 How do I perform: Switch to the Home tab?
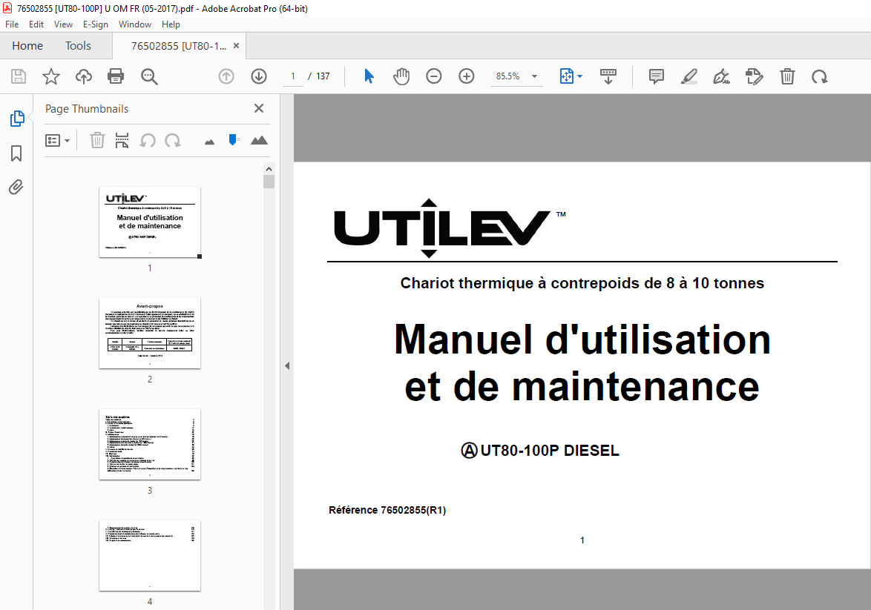[x=27, y=45]
